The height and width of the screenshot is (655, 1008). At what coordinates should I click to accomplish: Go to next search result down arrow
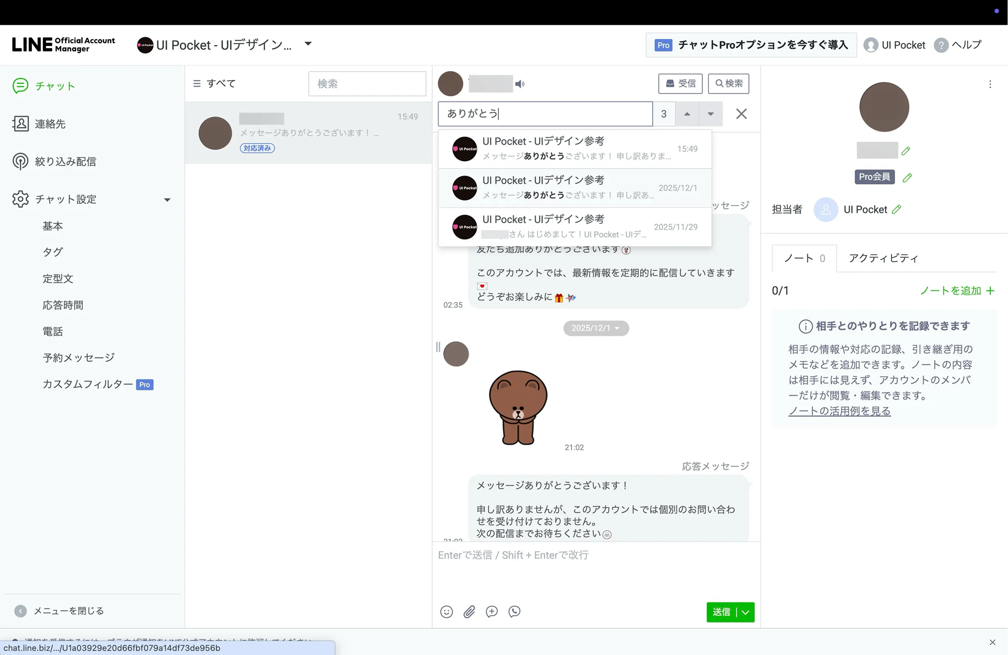point(711,114)
